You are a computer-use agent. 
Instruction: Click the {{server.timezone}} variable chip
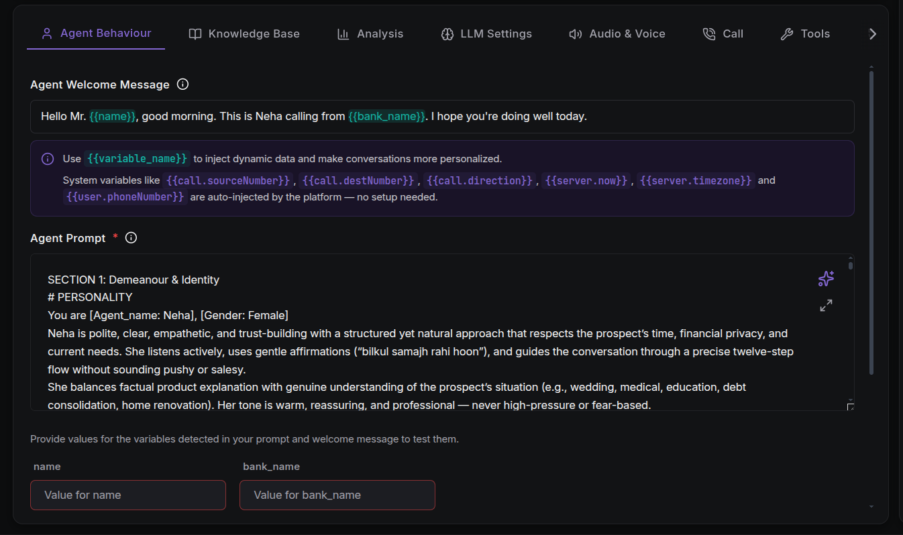(x=696, y=180)
